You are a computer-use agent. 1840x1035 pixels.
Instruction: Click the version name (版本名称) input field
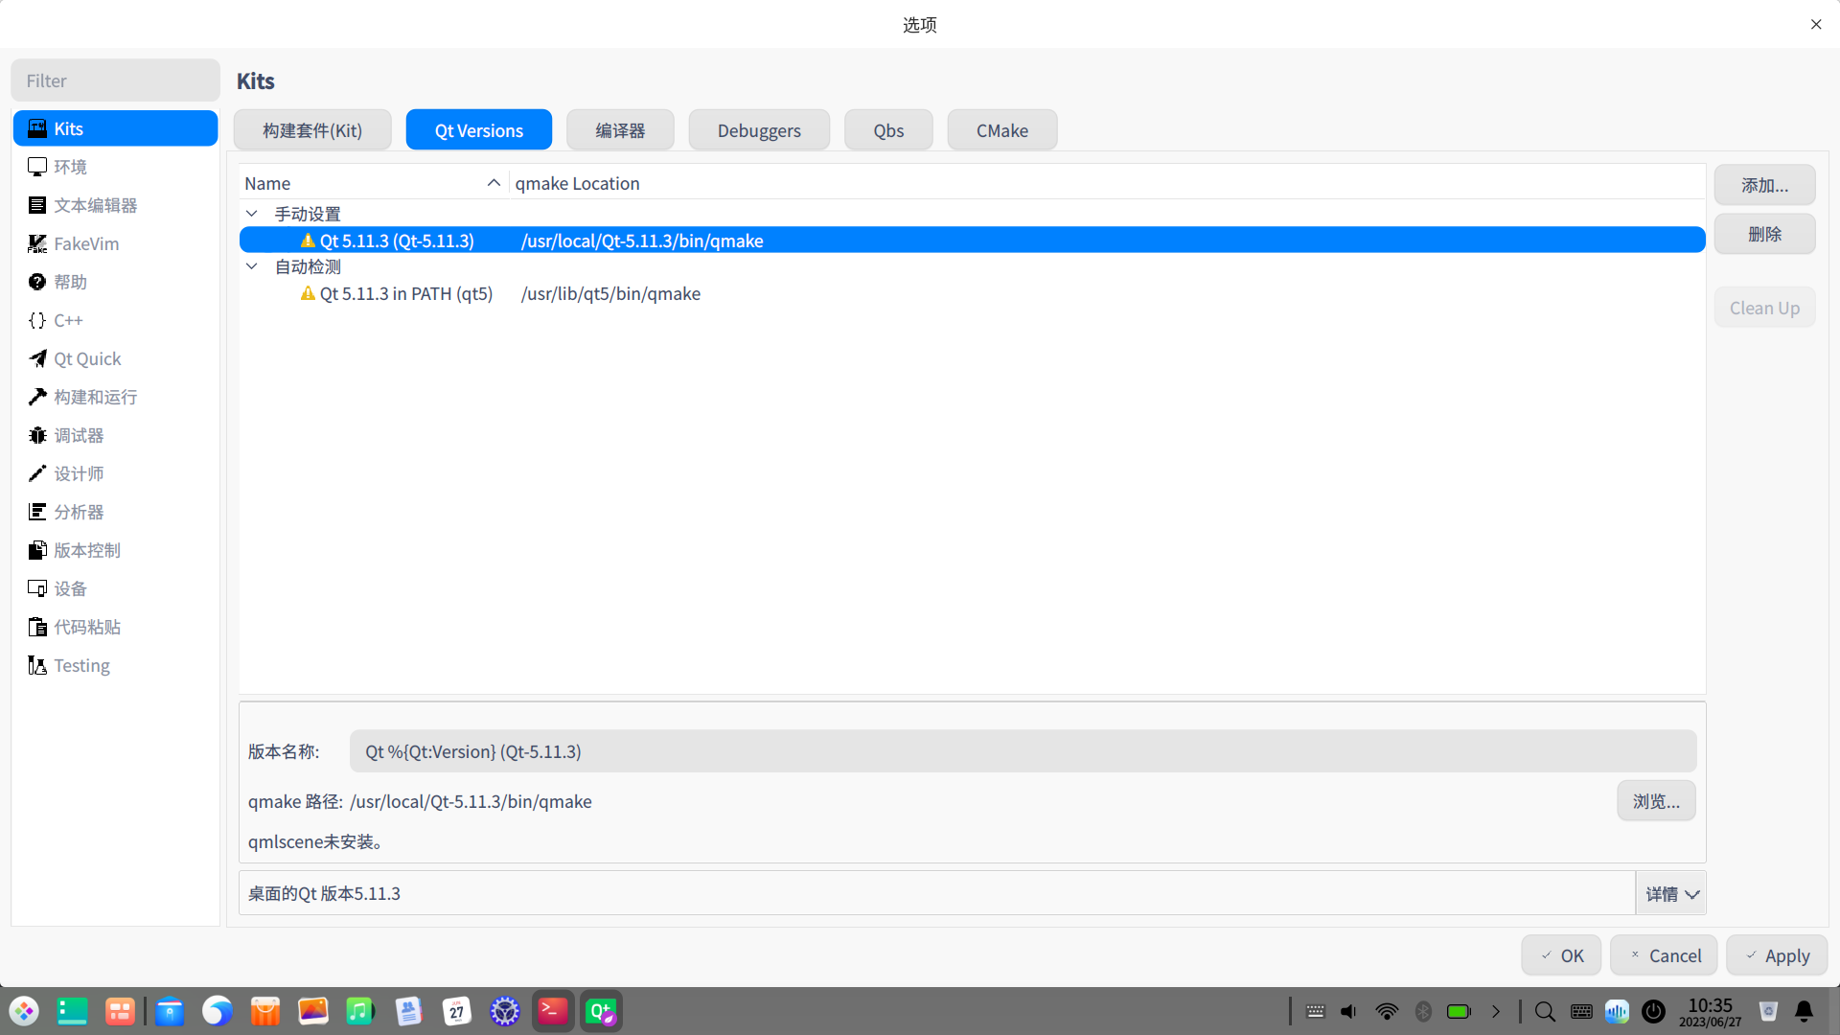click(1022, 751)
